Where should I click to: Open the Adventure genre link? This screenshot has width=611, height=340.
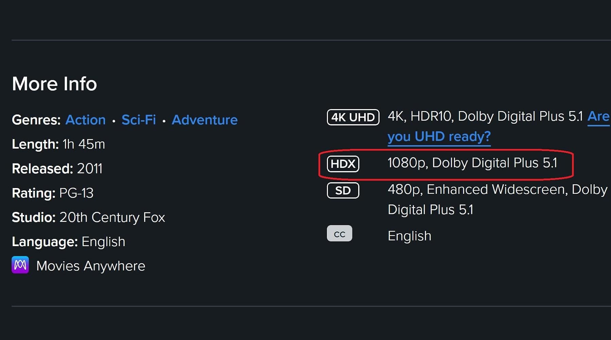pos(205,120)
